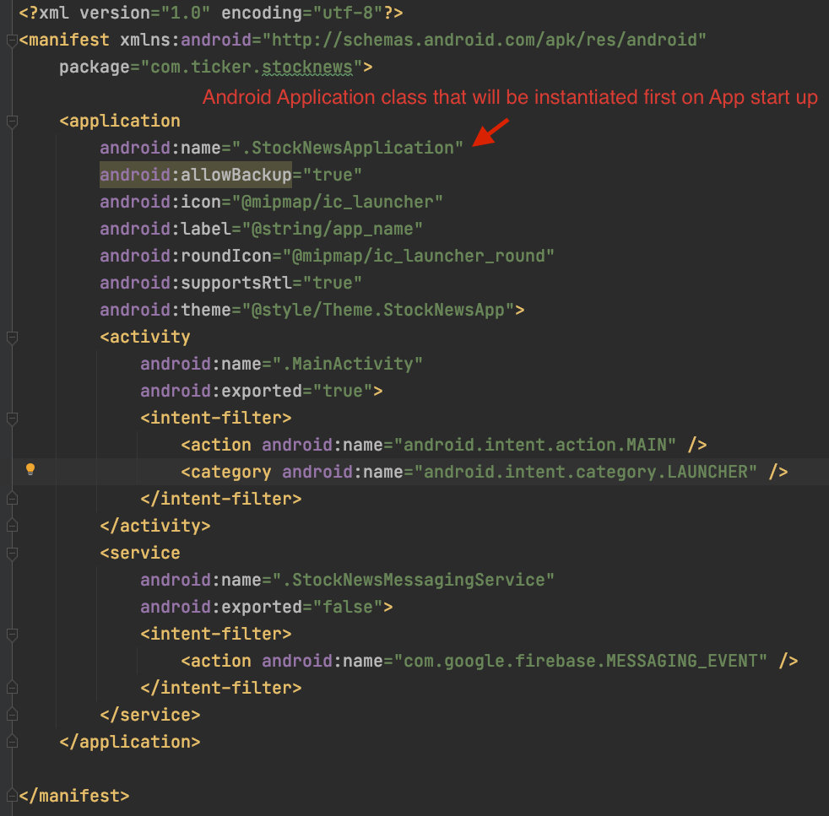Screen dimensions: 829x816
Task: Click the yellow lightbulb quick-fix icon
Action: point(30,469)
